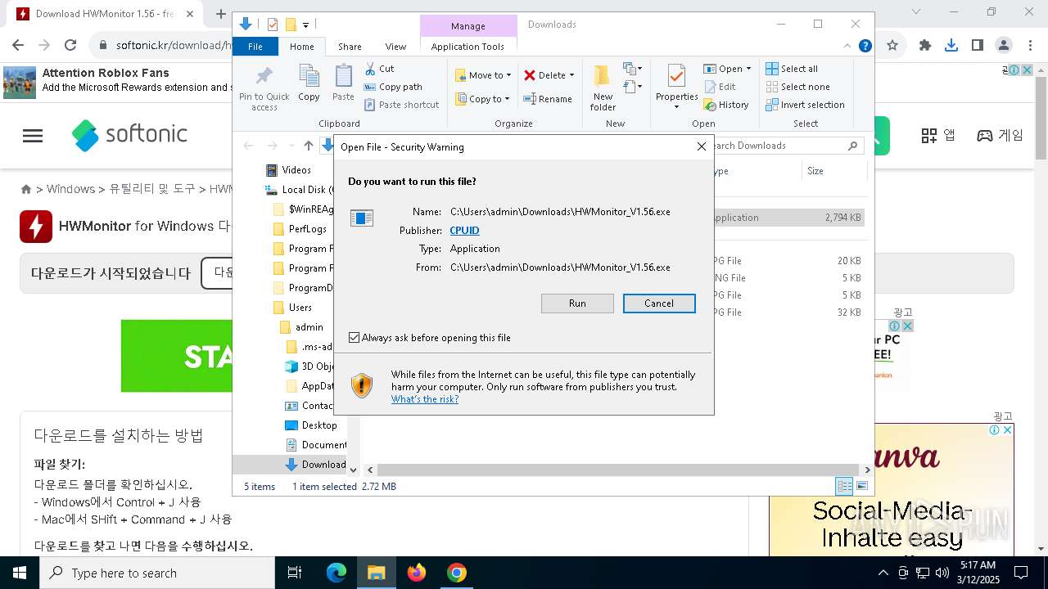Open the Softonic hamburger menu

[x=33, y=136]
